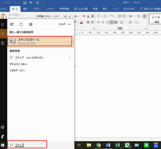
Task: Click the 切り取り (cut) button
Action: tap(14, 15)
